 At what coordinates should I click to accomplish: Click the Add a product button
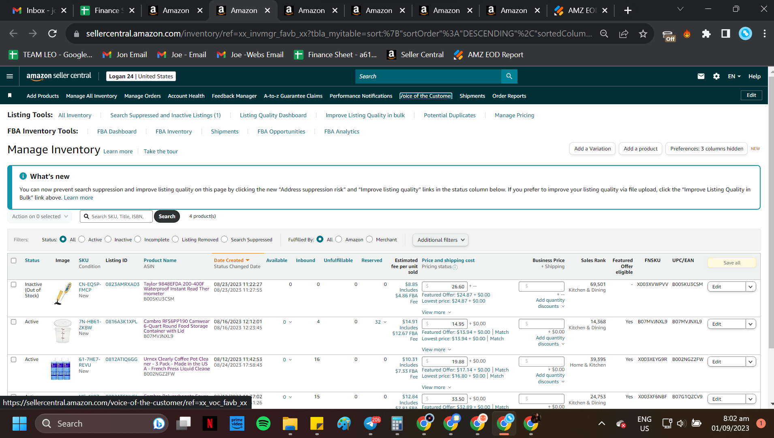coord(641,149)
